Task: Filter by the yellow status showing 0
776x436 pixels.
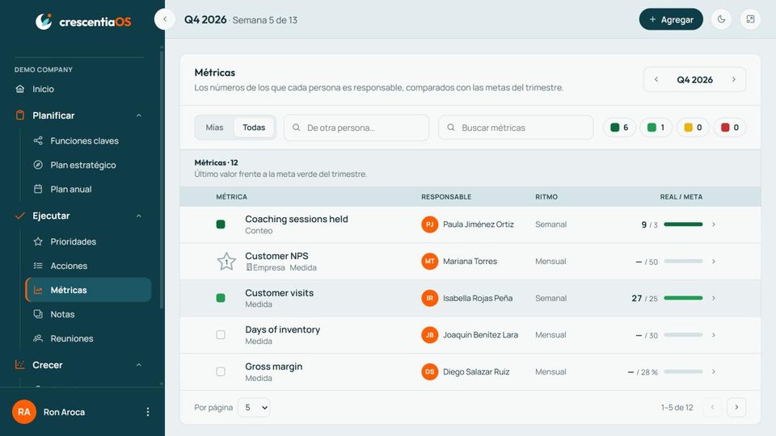Action: click(x=693, y=128)
